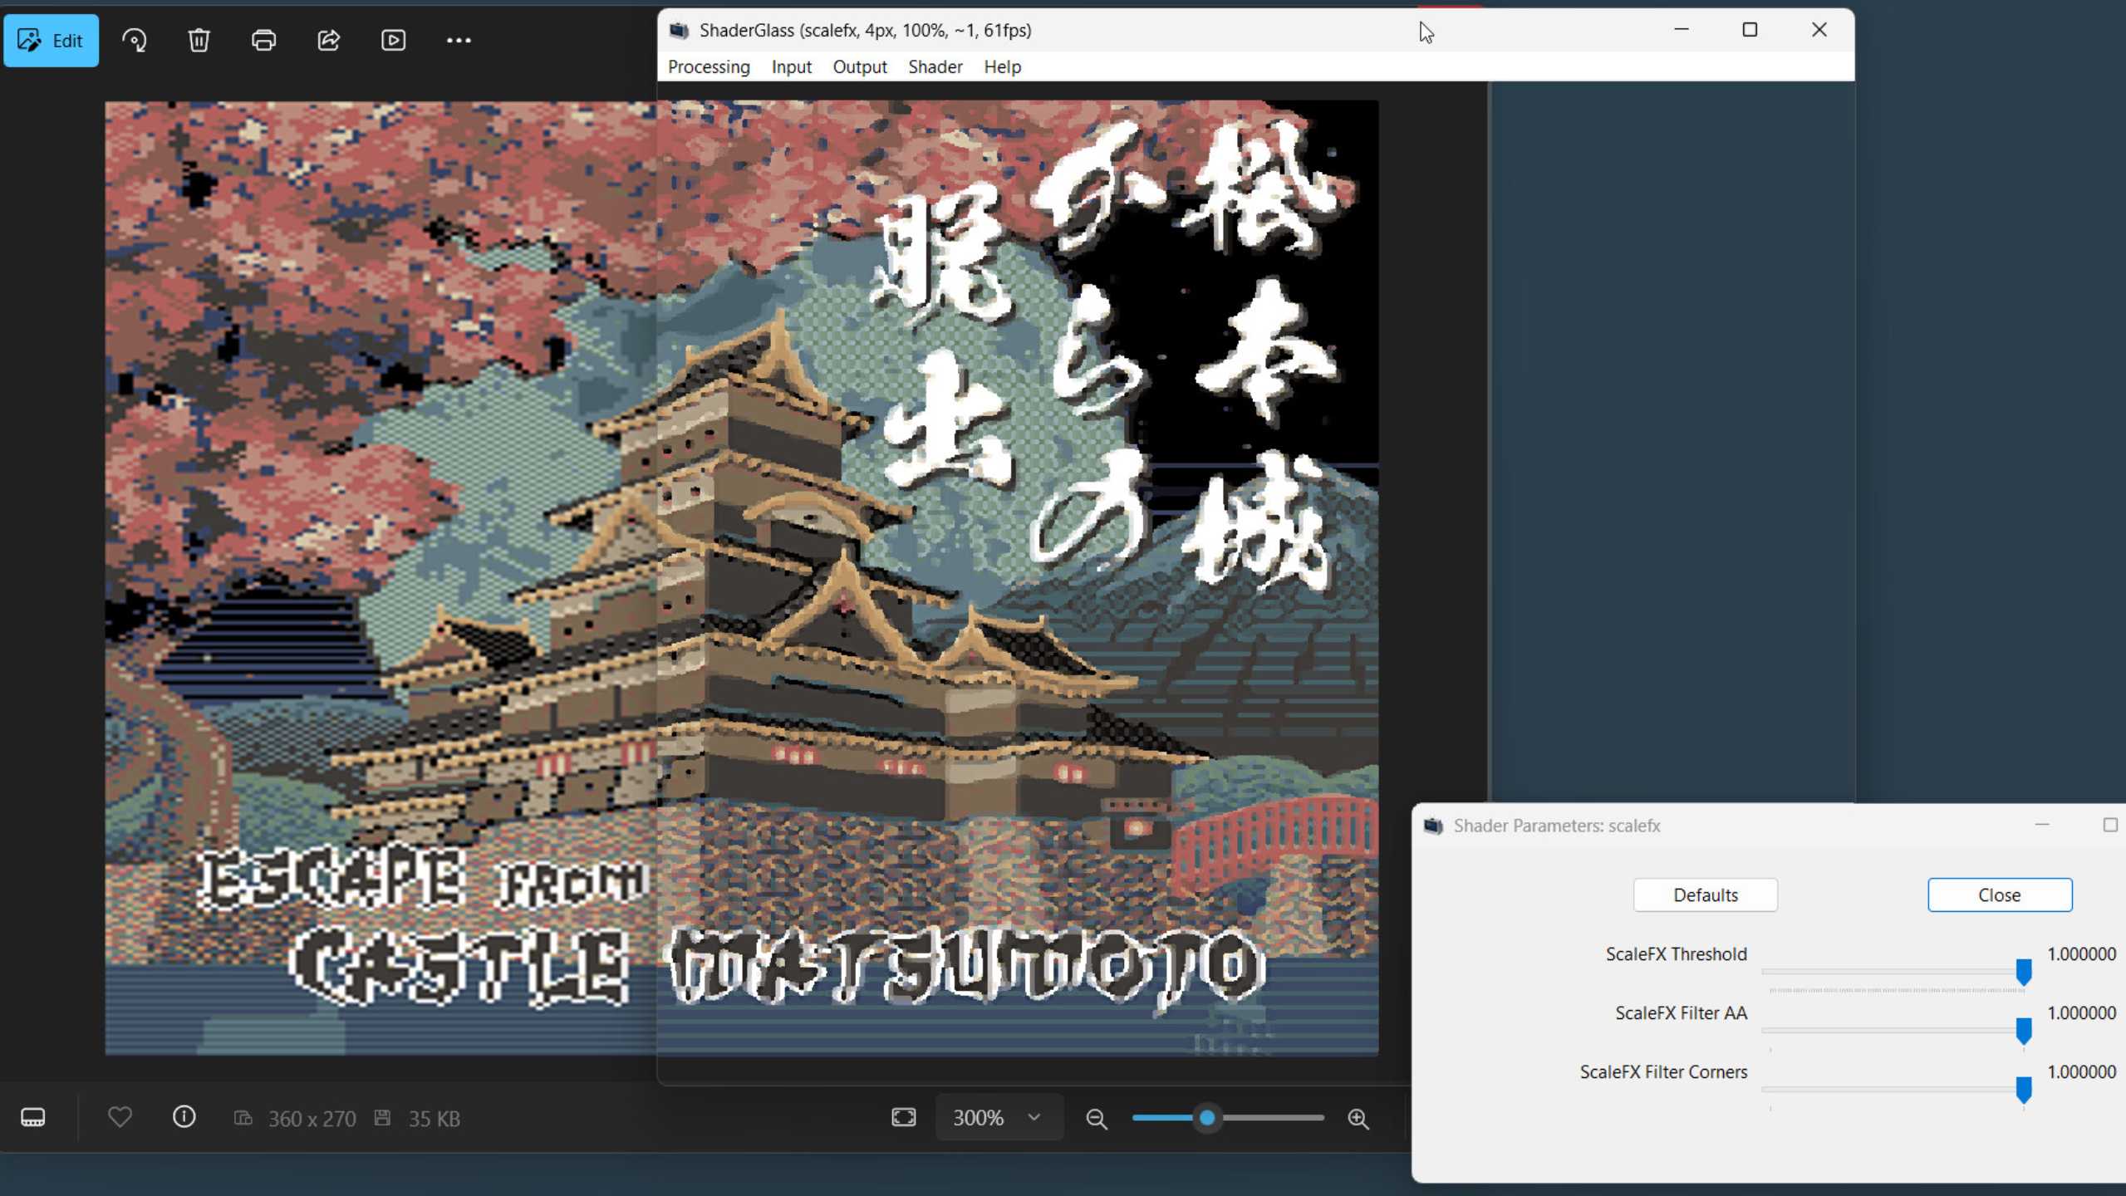
Task: Click the Shader Parameters window icon
Action: (1433, 826)
